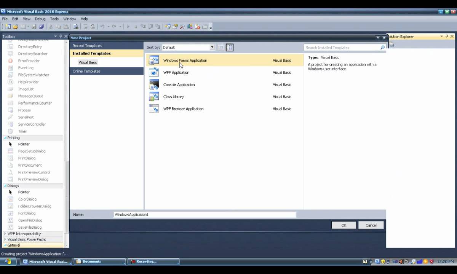The image size is (457, 274).
Task: Expand the Installed Templates section
Action: pos(91,53)
